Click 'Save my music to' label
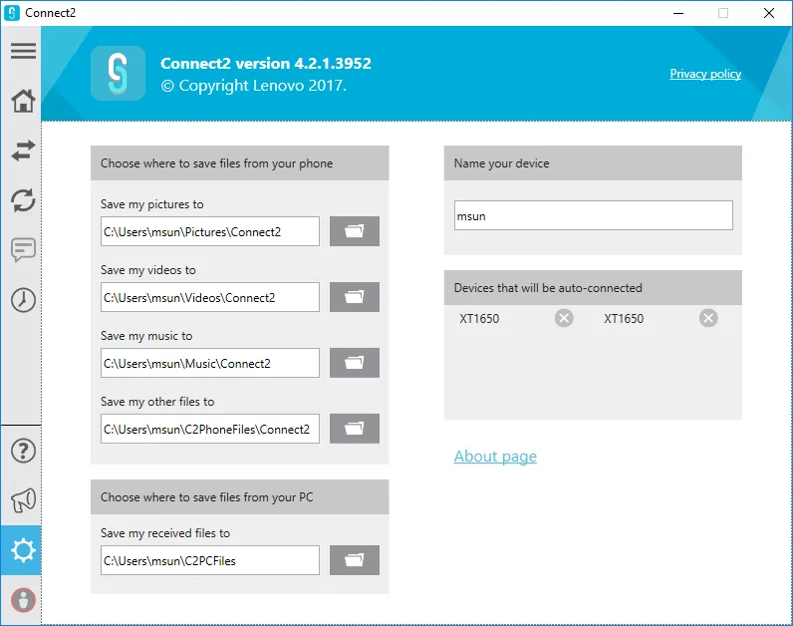793x626 pixels. point(146,336)
